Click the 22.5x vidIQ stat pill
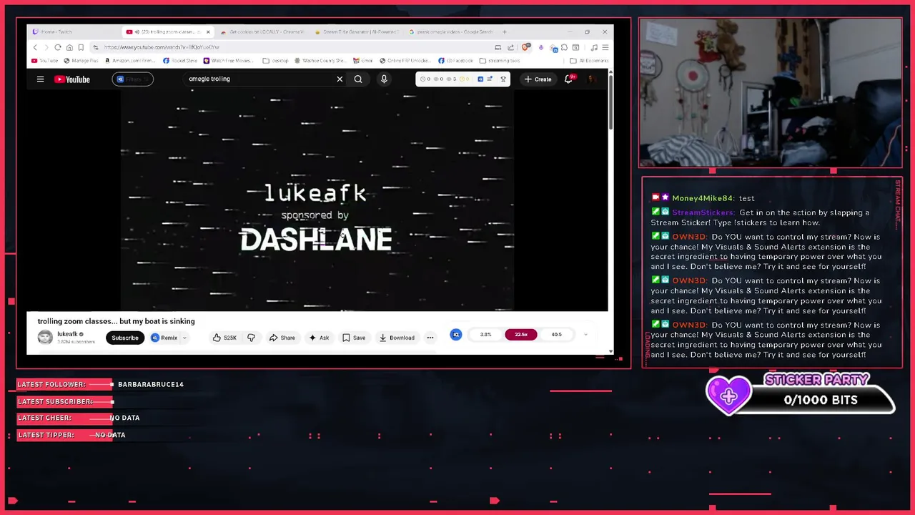Screen dimensions: 915x515 pyautogui.click(x=520, y=334)
